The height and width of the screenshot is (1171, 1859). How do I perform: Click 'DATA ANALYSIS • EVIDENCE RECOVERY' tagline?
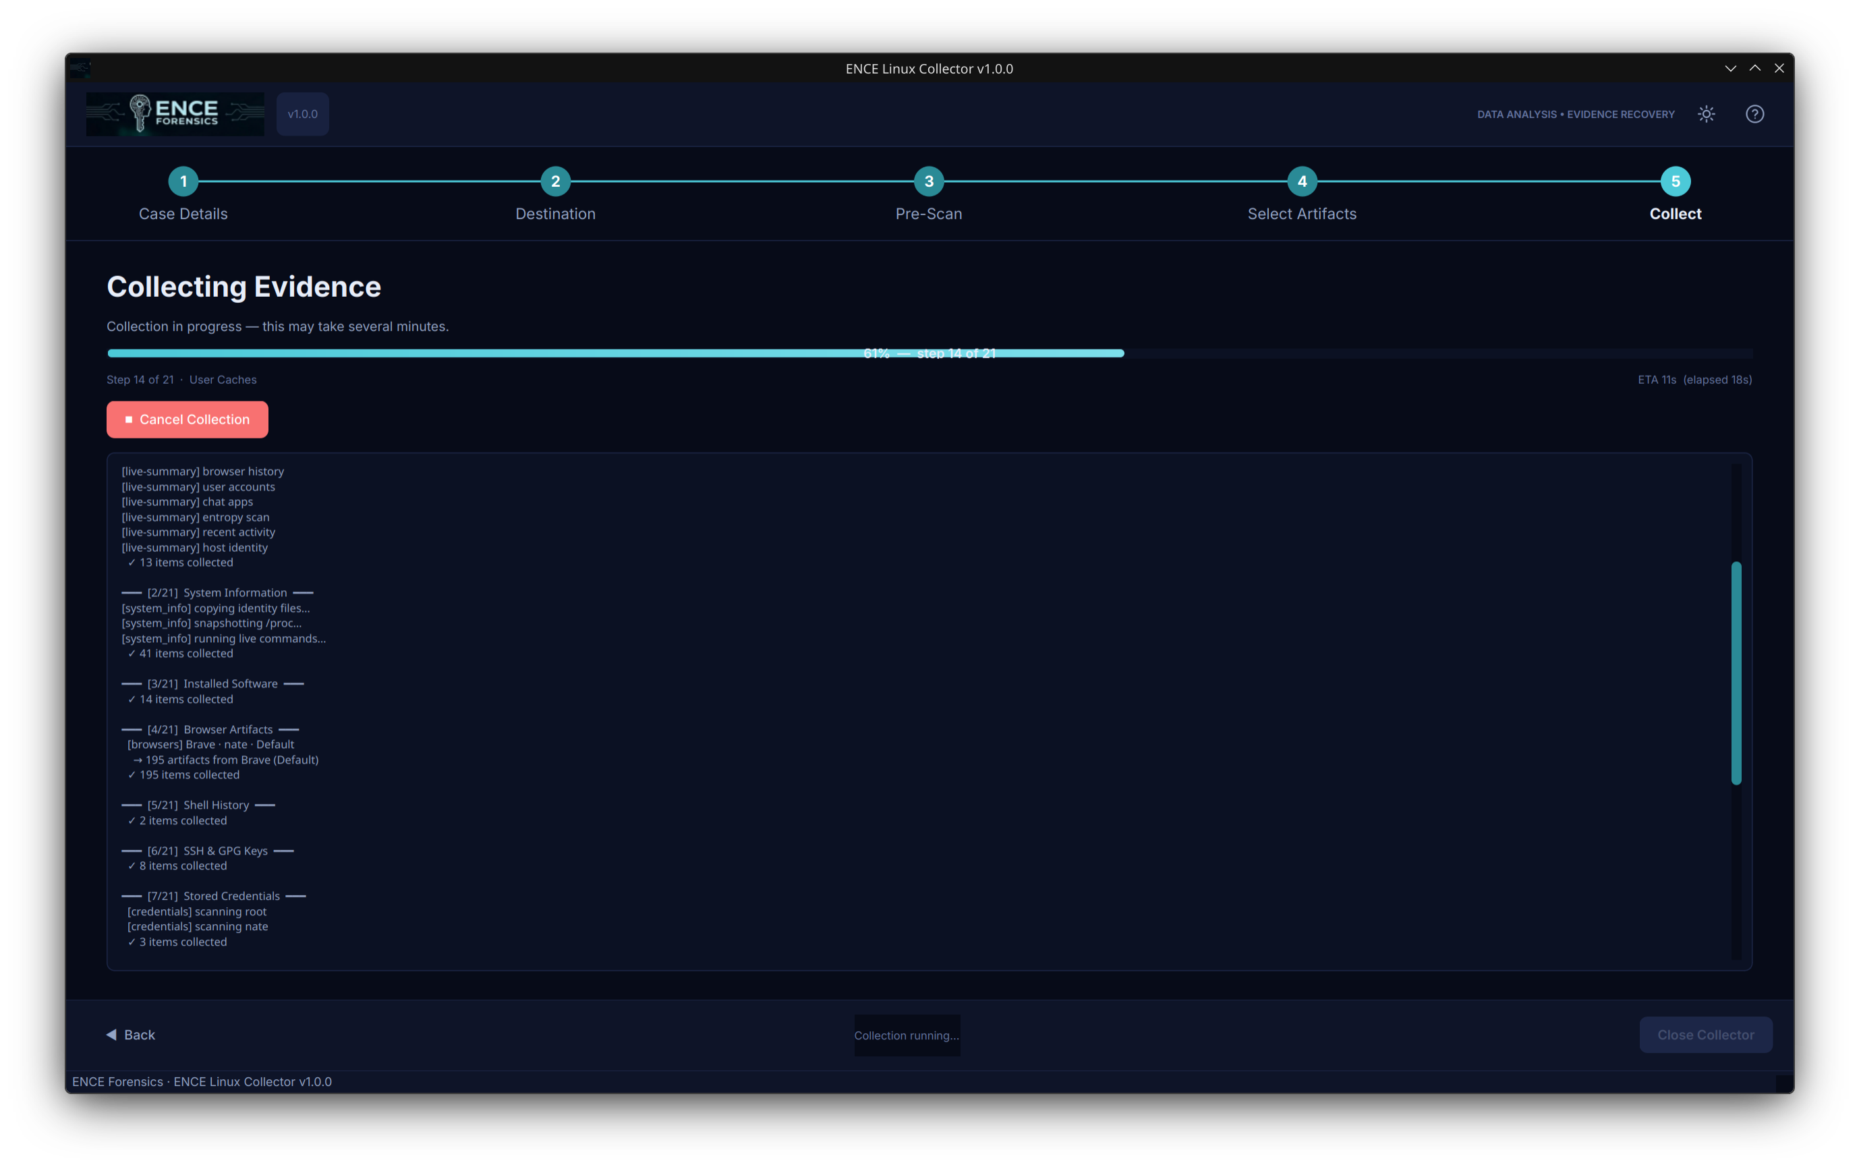[x=1576, y=114]
